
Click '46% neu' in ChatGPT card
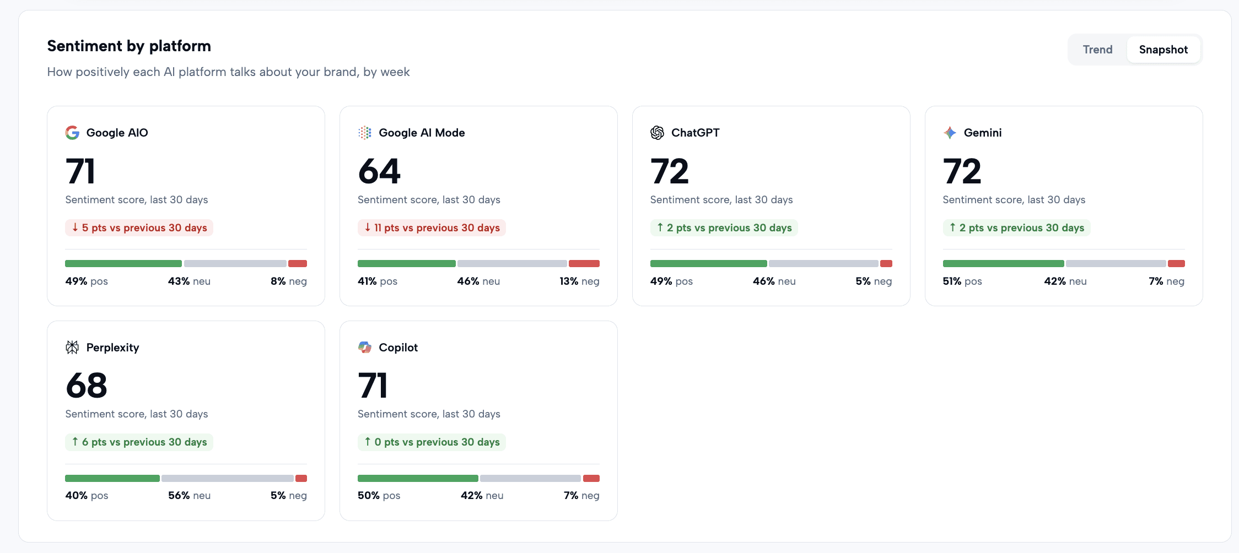coord(774,281)
